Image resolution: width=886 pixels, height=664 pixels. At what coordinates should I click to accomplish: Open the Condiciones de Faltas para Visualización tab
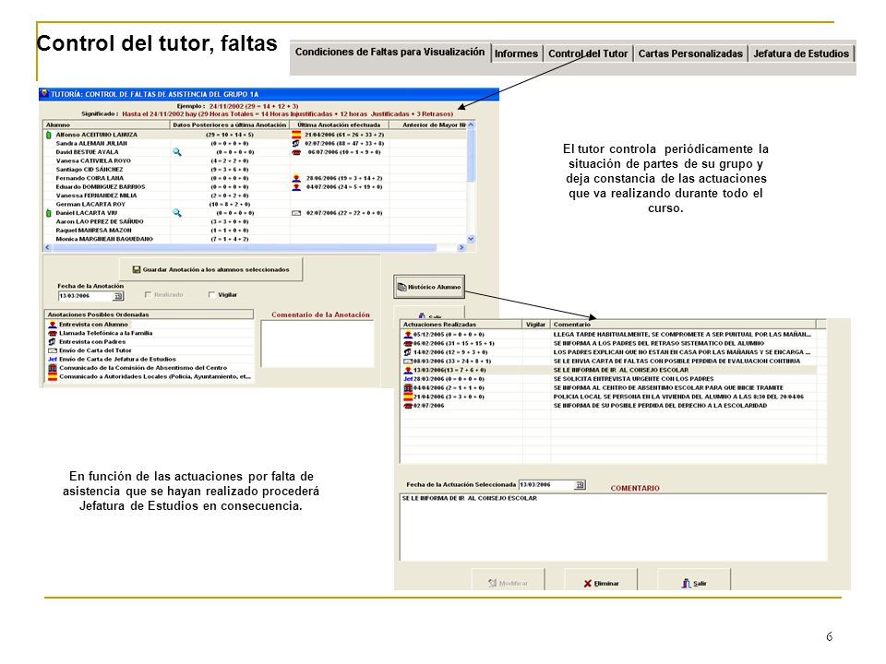point(389,52)
